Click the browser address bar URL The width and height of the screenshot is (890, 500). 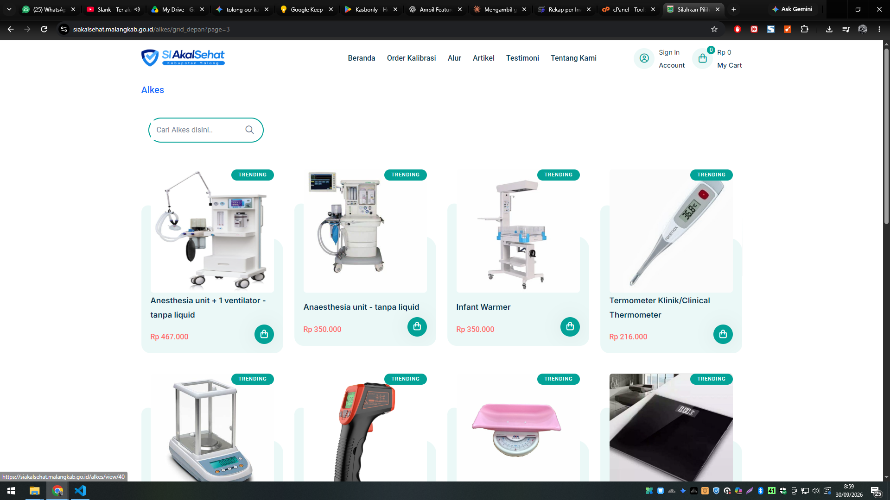pos(151,29)
